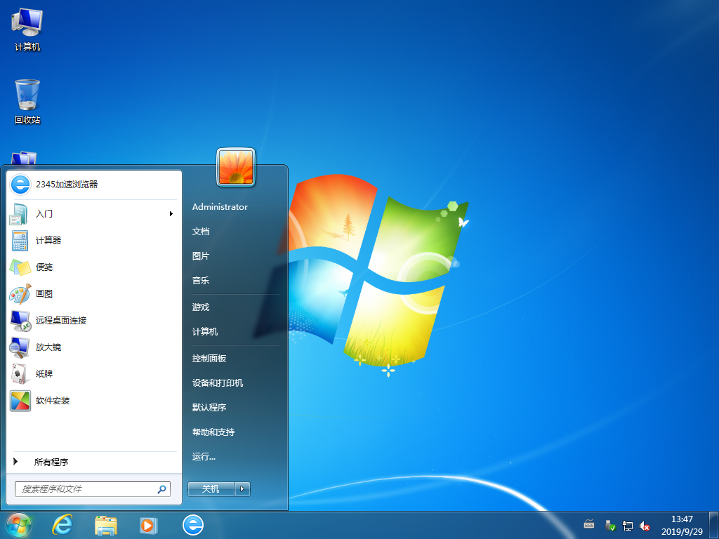Click inside the search programs box
This screenshot has width=719, height=539.
tap(84, 488)
